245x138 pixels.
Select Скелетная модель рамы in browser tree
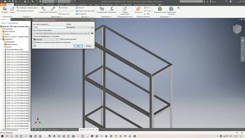[15, 49]
